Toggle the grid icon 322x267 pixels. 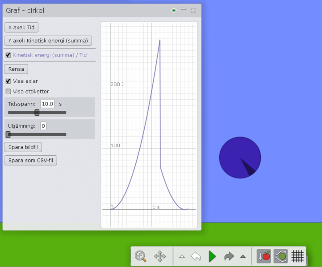(297, 256)
